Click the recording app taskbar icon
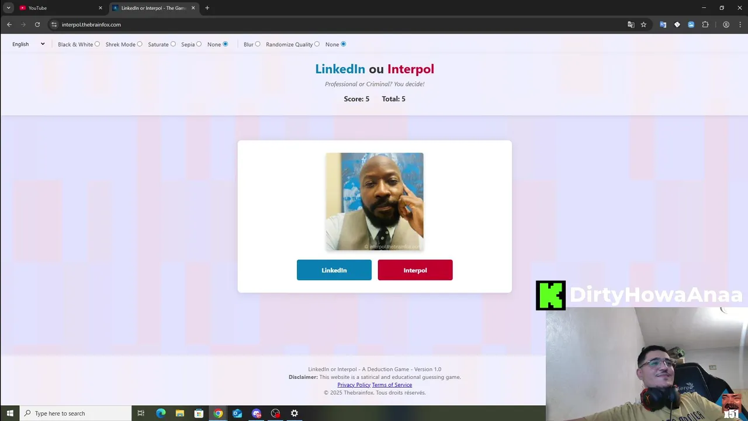Image resolution: width=748 pixels, height=421 pixels. [276, 413]
